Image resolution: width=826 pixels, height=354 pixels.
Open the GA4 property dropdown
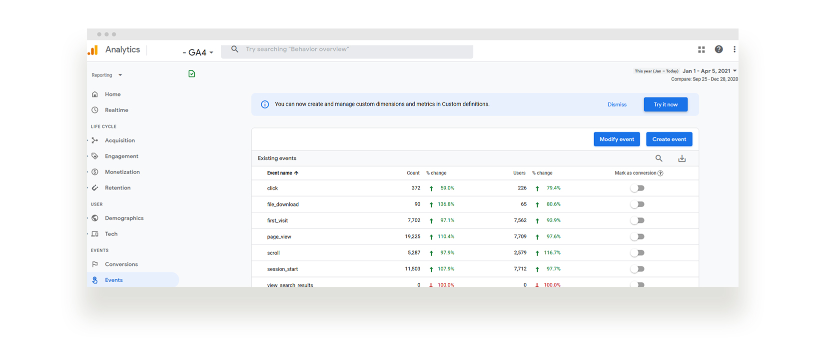pyautogui.click(x=198, y=52)
